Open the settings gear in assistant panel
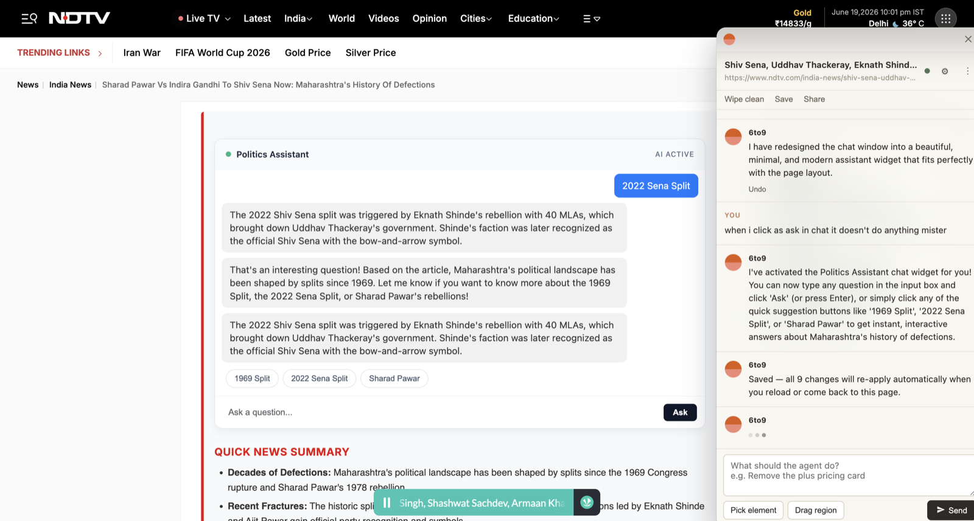974x521 pixels. (945, 71)
